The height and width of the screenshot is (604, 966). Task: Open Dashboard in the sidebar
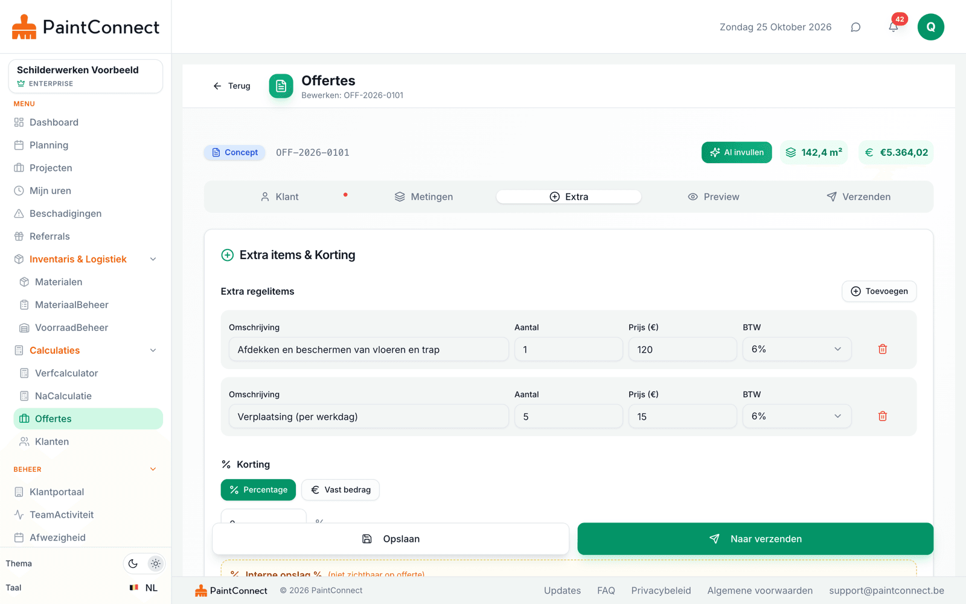click(x=88, y=123)
